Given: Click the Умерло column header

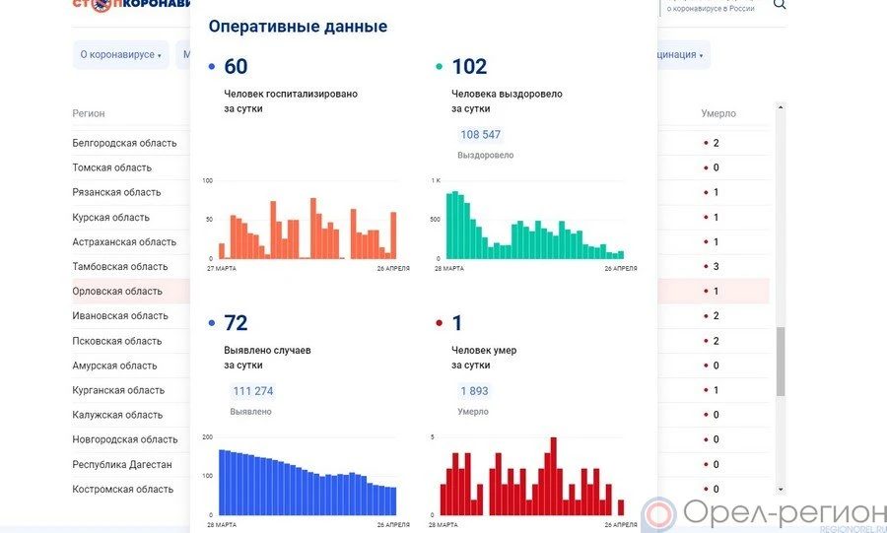Looking at the screenshot, I should (717, 113).
